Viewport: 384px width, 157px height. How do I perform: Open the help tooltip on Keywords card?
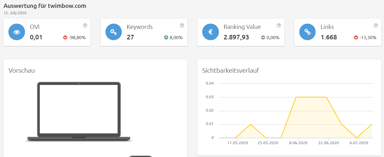pos(182,25)
